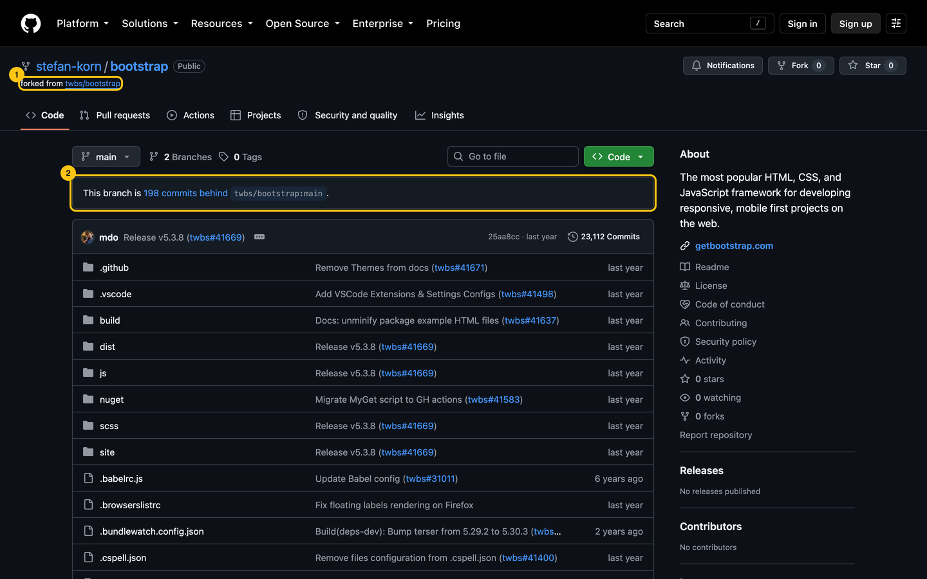Open the main branch selector dropdown
The image size is (927, 579).
coord(106,156)
